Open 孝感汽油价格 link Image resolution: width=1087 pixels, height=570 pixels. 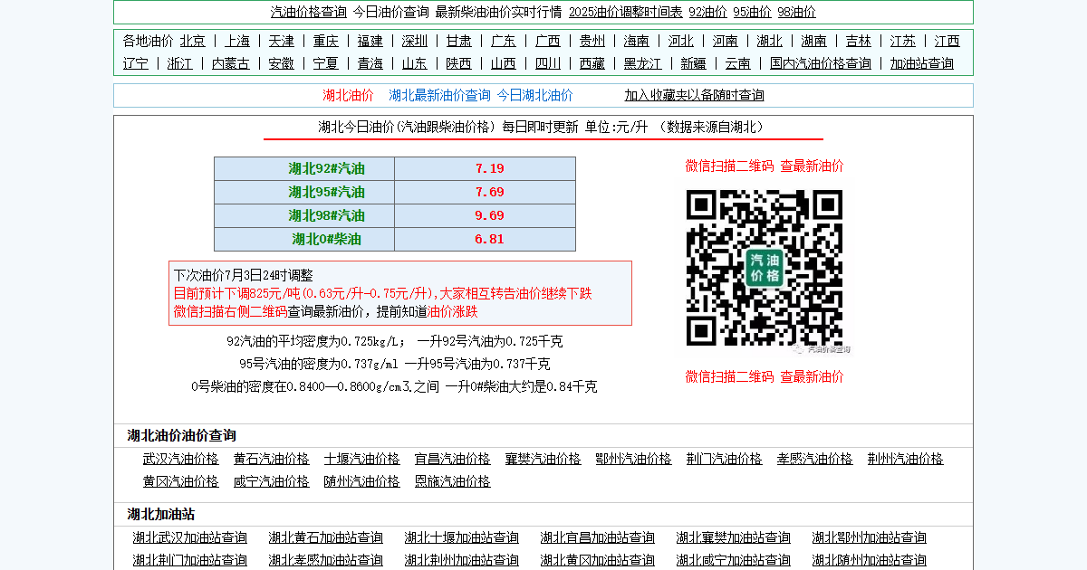click(815, 459)
